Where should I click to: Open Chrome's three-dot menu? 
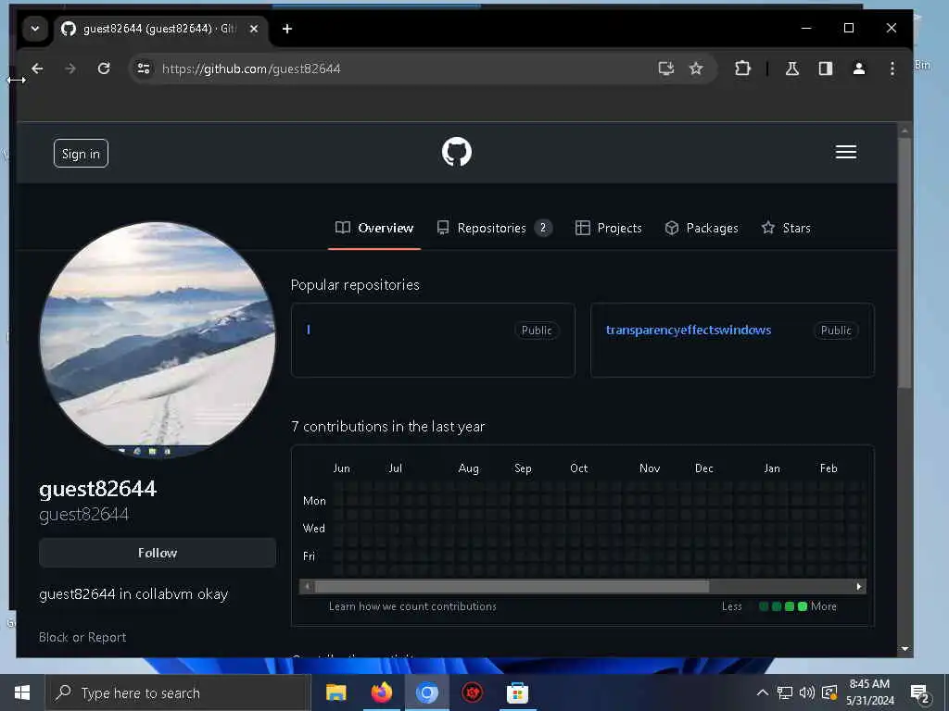(x=892, y=69)
